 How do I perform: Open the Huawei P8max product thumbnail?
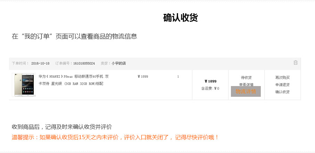(x=24, y=85)
